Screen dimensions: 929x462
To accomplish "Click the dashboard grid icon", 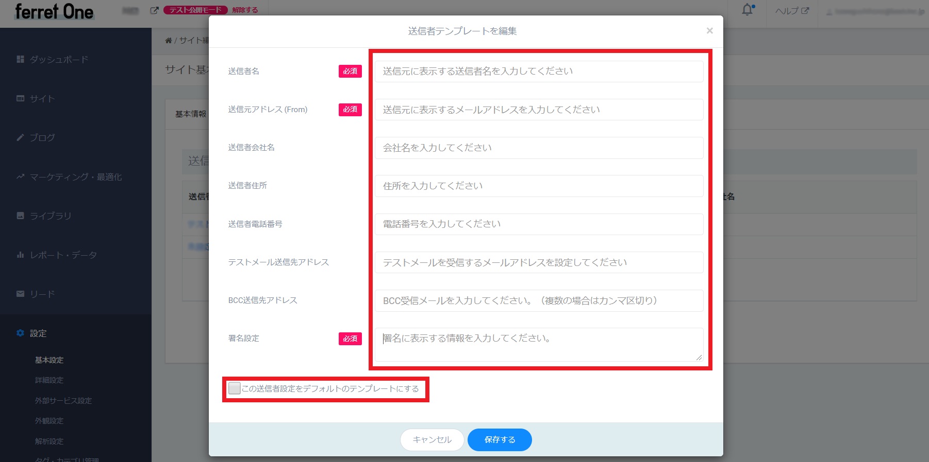I will click(x=21, y=60).
